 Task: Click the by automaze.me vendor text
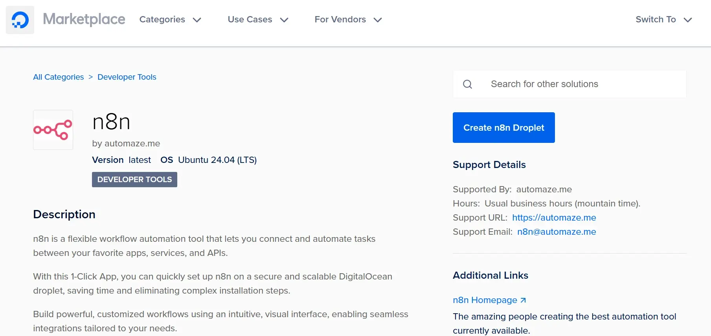pos(126,143)
